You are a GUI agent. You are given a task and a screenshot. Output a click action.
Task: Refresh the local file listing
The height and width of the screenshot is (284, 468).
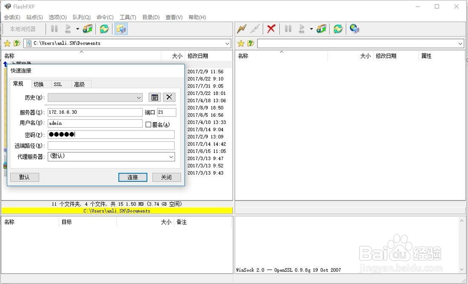pyautogui.click(x=104, y=29)
